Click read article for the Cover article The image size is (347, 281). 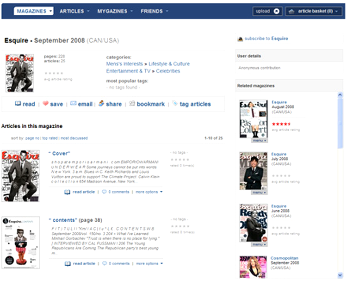point(84,192)
